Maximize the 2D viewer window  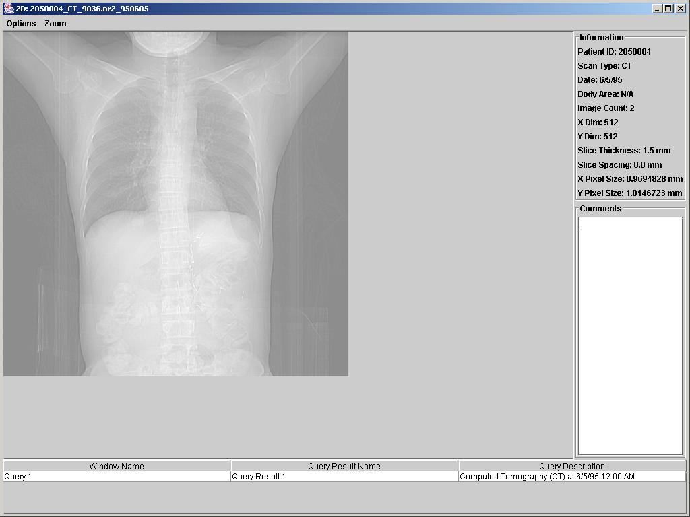pos(668,8)
